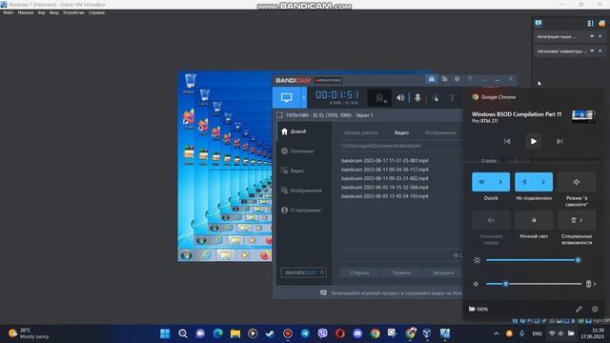Open settings gear in quick settings panel
610x343 pixels.
click(595, 309)
